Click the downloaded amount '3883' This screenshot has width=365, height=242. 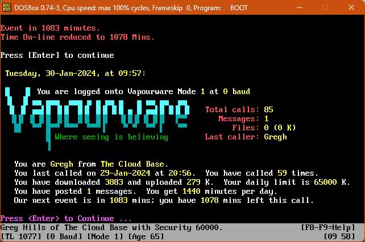tap(114, 182)
